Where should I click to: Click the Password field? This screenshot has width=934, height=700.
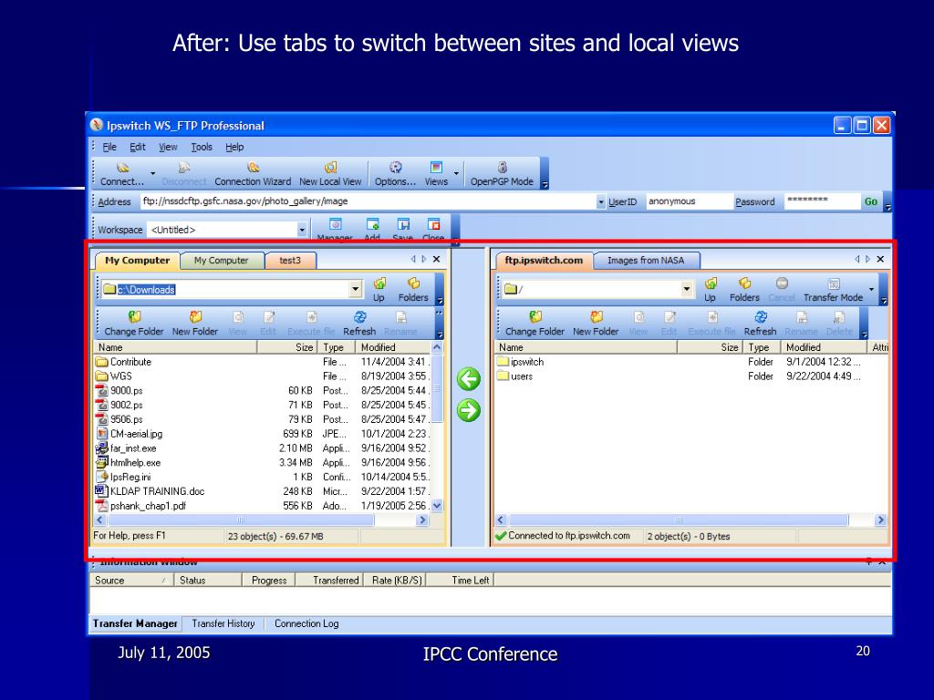(x=822, y=201)
